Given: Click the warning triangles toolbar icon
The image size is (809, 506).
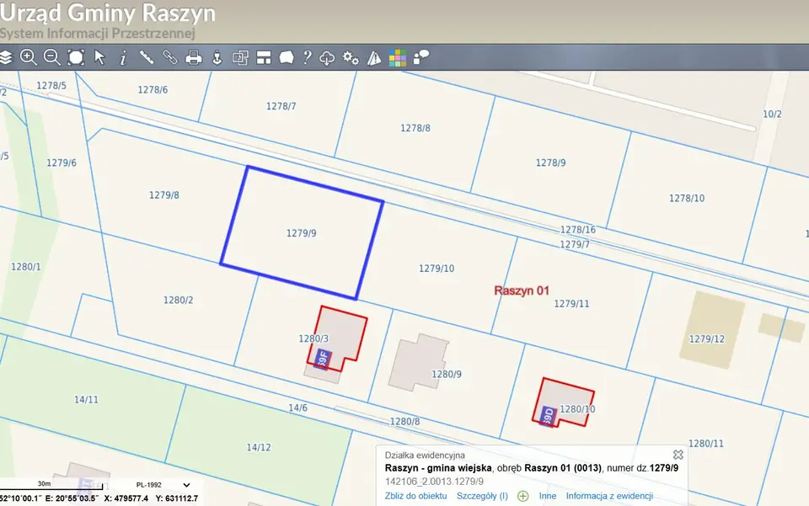Looking at the screenshot, I should 374,58.
